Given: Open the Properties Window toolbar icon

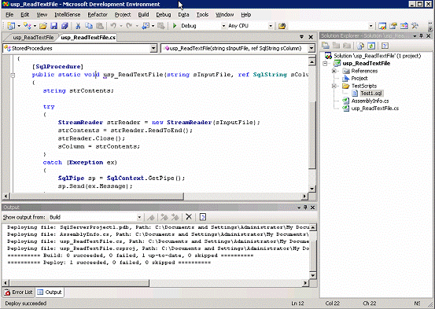Looking at the screenshot, I should (393, 26).
